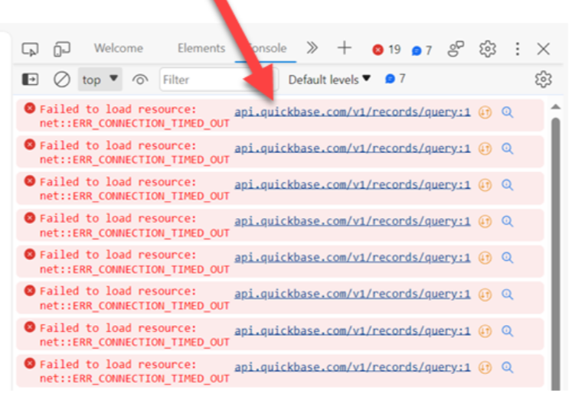
Task: Clear the console
Action: [x=62, y=79]
